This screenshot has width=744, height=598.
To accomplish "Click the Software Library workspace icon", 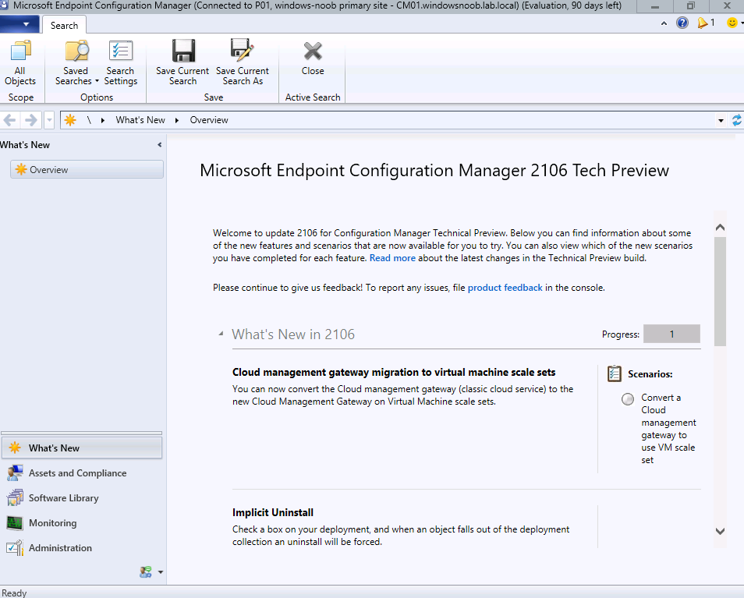I will click(15, 498).
